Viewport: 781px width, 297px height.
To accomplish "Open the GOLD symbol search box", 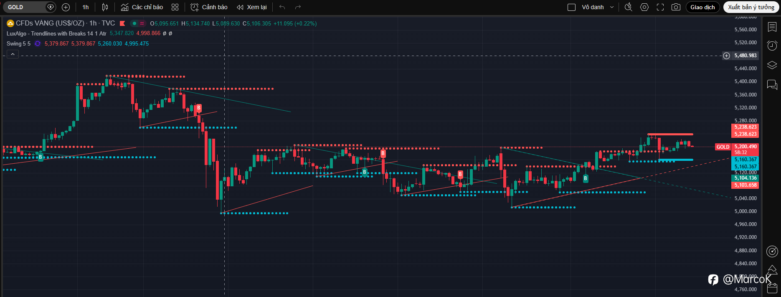I will coord(29,7).
